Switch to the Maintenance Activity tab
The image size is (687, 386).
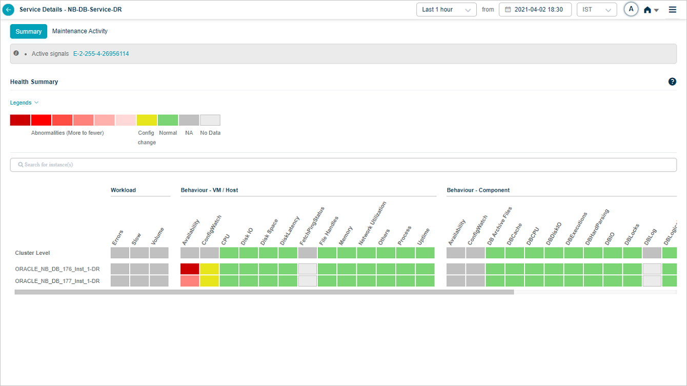click(80, 31)
